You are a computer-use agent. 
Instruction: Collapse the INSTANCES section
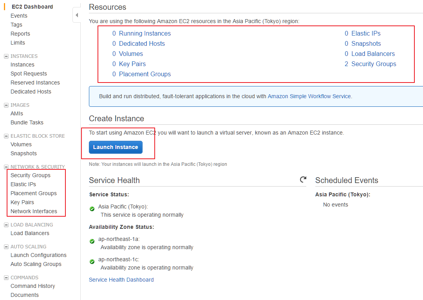[x=6, y=56]
